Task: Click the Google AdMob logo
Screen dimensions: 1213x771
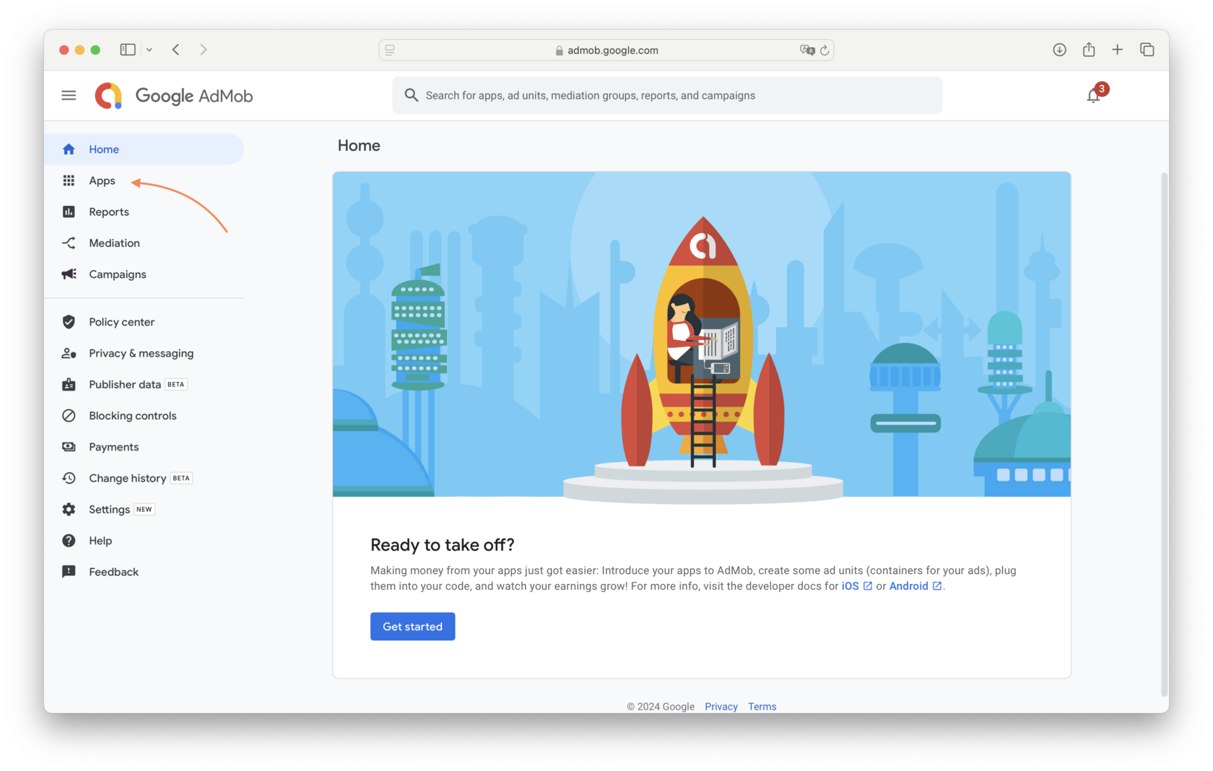Action: tap(174, 95)
